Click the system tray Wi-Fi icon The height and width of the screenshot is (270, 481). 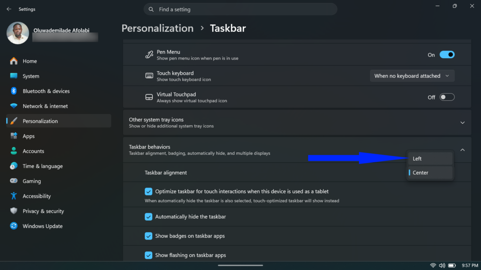(433, 265)
